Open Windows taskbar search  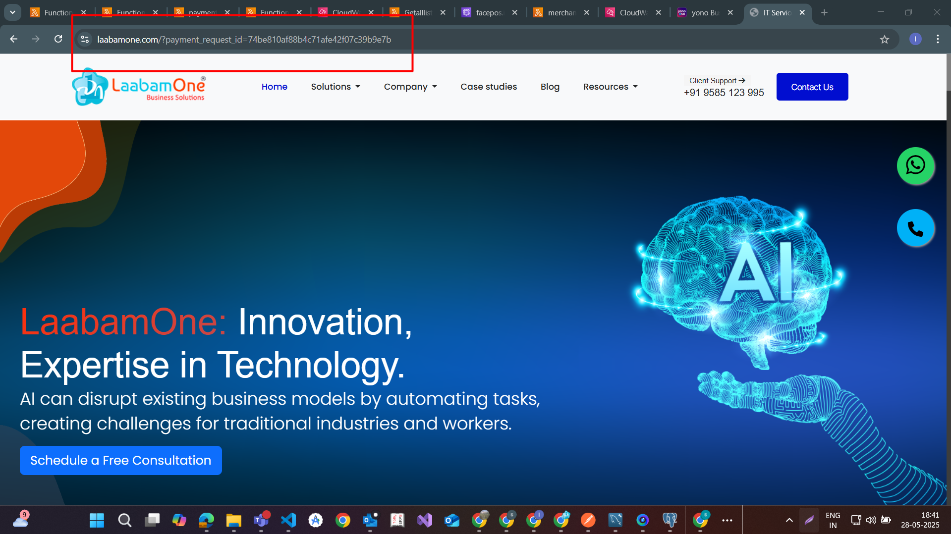click(124, 520)
